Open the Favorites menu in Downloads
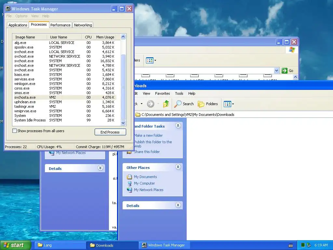333x250 pixels. point(163,93)
